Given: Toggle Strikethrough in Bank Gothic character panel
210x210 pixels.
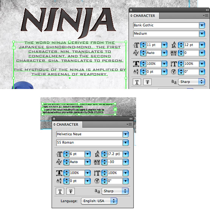Looking at the screenshot, I should click(x=147, y=82).
